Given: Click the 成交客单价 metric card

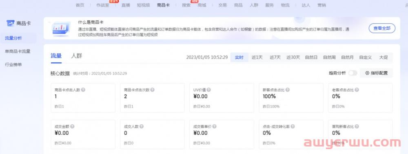Looking at the screenshot, I should [x=222, y=134].
